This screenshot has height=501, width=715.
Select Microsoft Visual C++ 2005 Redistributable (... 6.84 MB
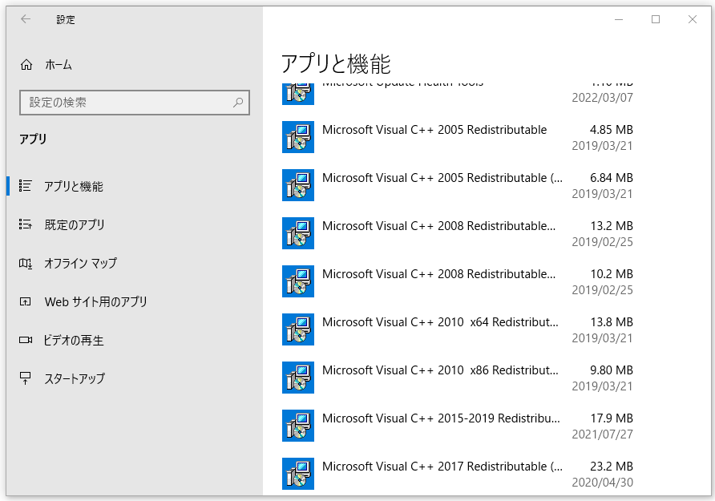coord(458,185)
